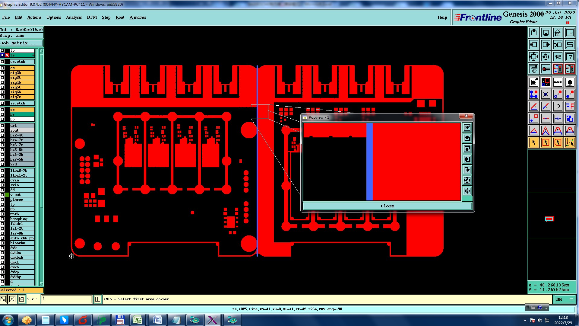Click the Home view icon
Viewport: 579px width, 326px height.
click(558, 33)
